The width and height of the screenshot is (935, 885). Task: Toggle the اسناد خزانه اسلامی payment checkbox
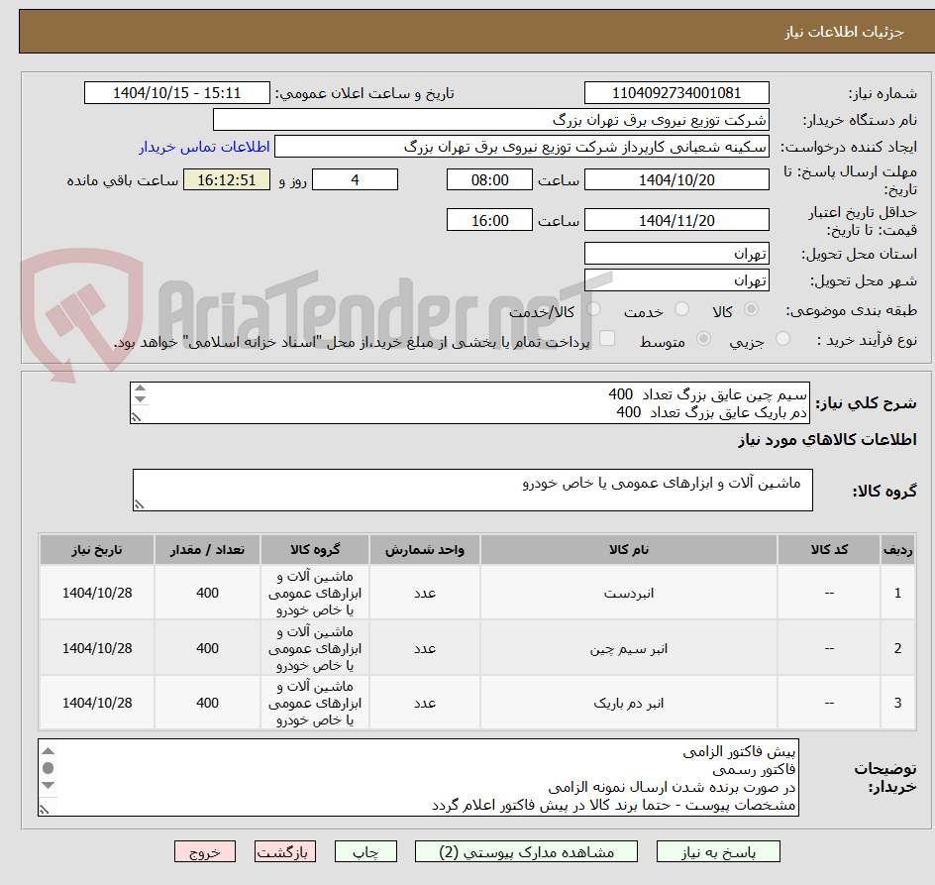pos(607,338)
